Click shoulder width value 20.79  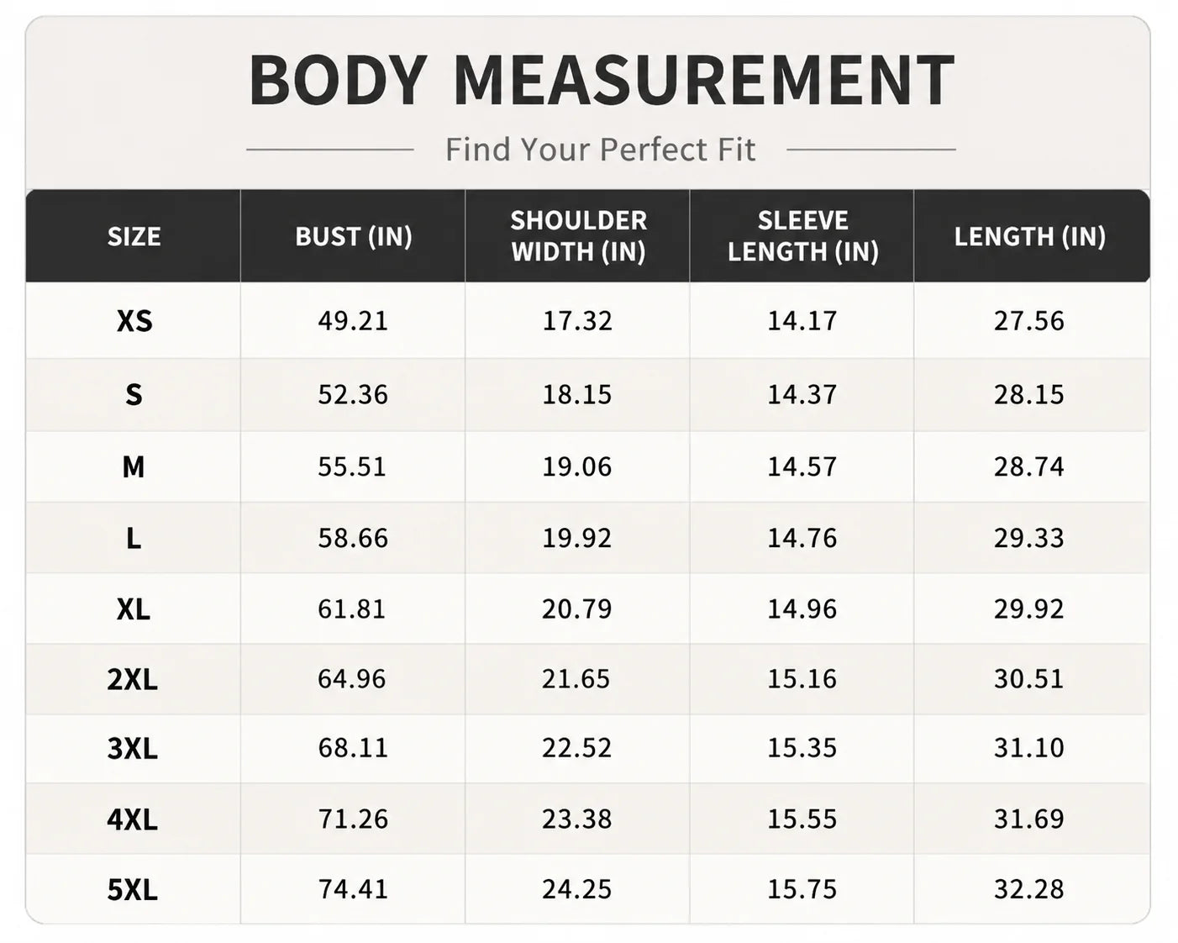coord(577,608)
